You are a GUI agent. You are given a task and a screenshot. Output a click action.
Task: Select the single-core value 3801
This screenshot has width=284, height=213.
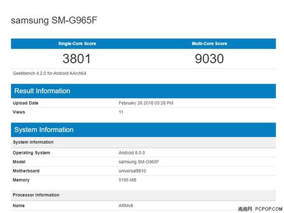(x=77, y=59)
